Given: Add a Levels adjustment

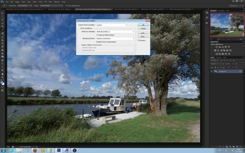Looking at the screenshot, I should pos(220,47).
